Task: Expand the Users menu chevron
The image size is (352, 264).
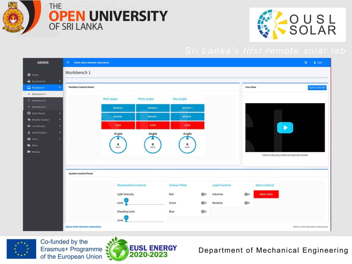Action: (60, 139)
